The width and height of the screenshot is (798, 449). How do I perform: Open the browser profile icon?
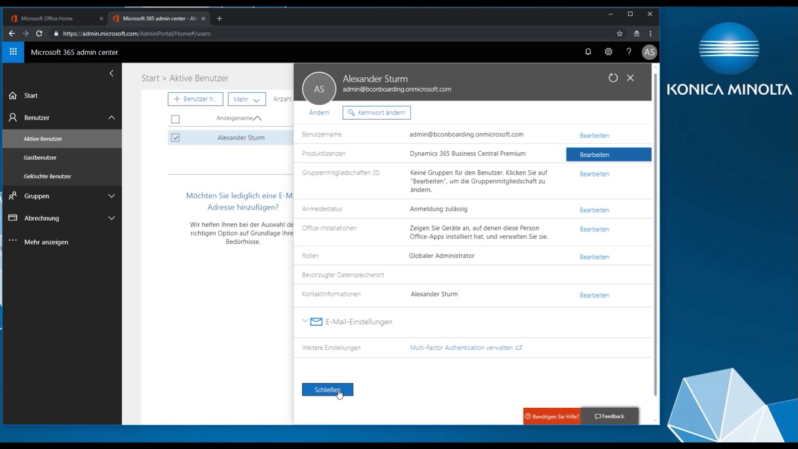tap(637, 34)
